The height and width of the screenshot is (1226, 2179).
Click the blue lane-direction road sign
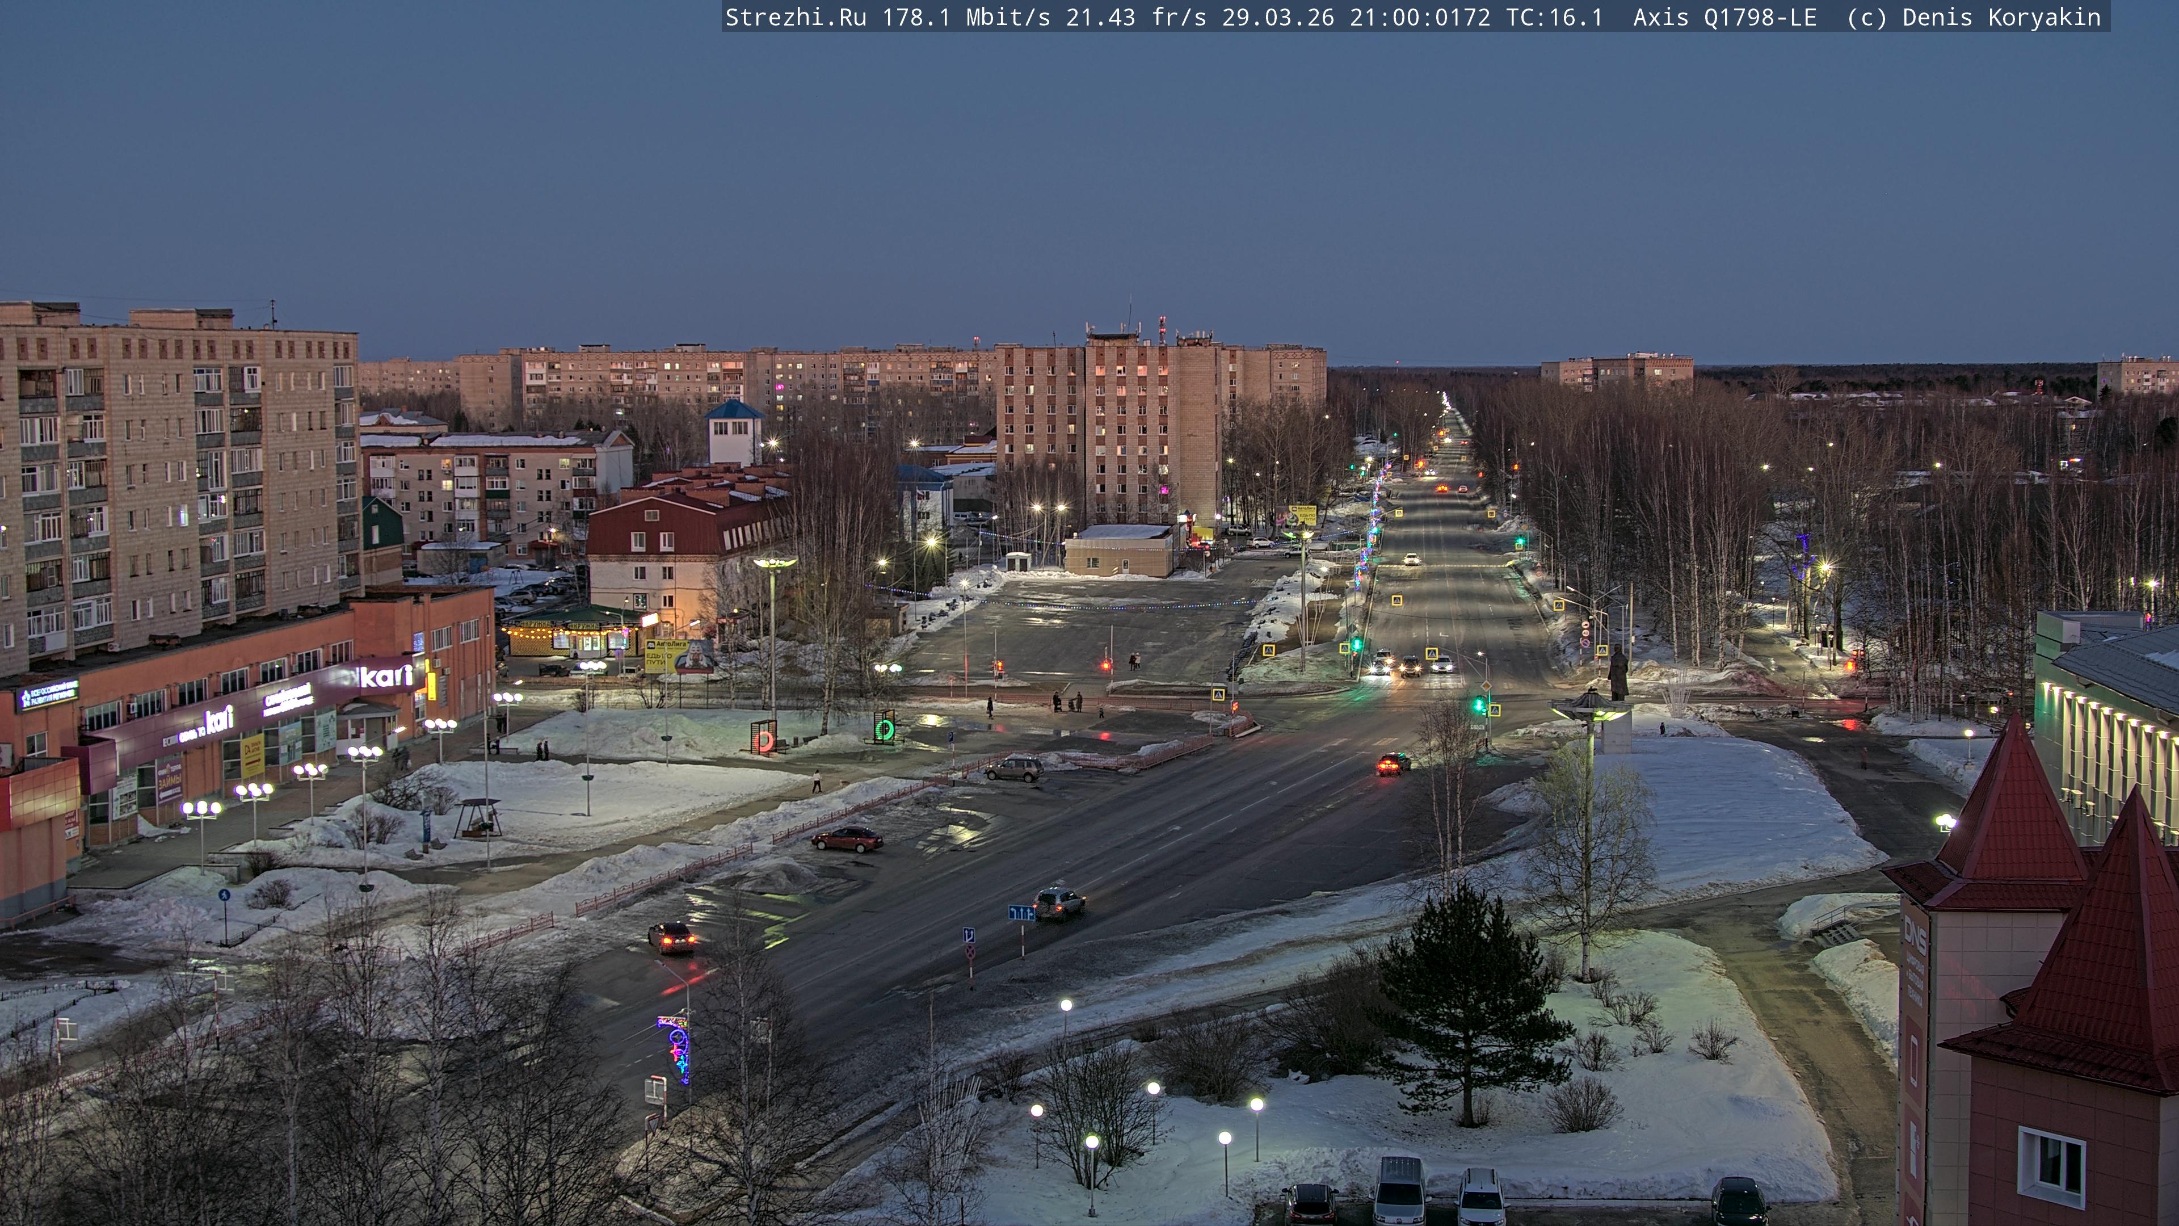tap(1021, 913)
